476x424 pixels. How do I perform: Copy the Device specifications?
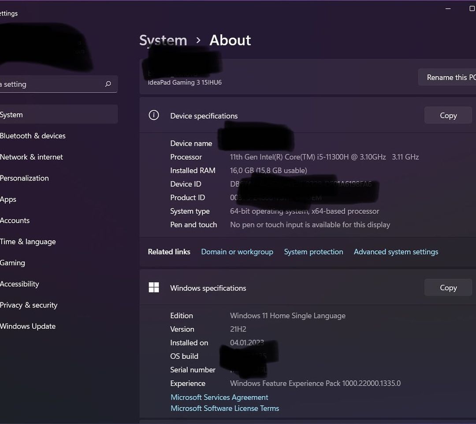[x=448, y=115]
